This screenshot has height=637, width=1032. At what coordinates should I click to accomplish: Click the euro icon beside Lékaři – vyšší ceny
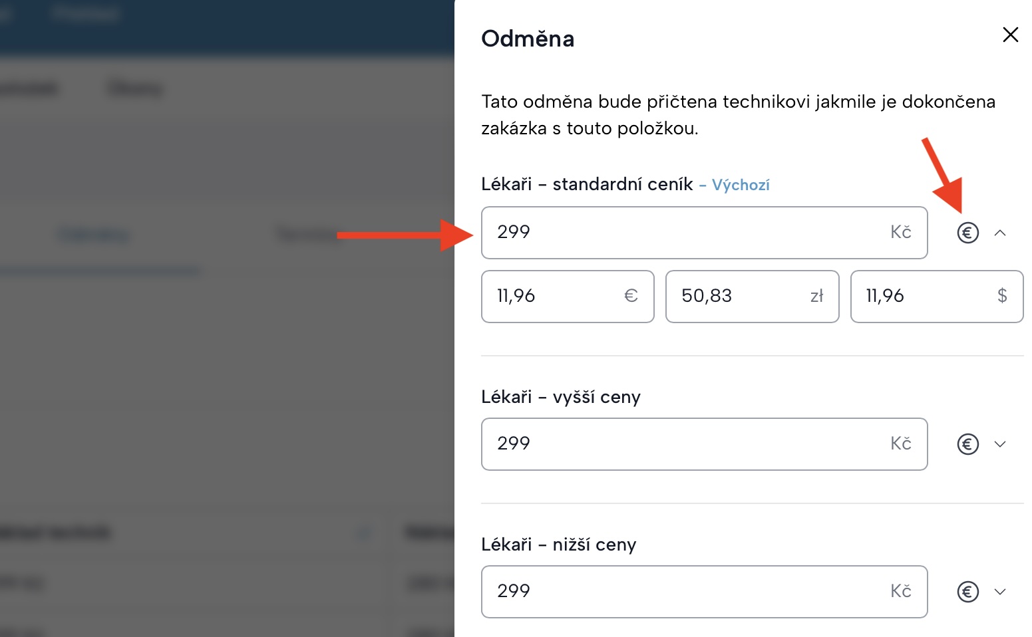point(968,444)
